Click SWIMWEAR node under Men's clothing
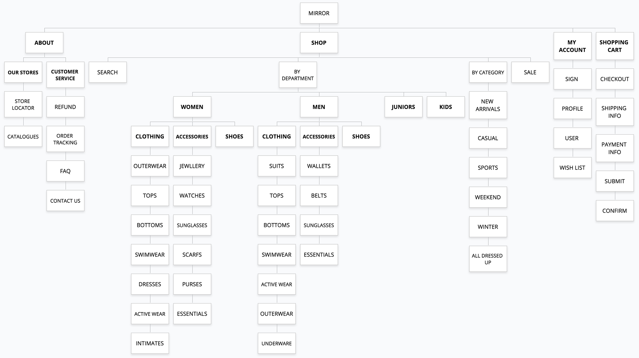The width and height of the screenshot is (639, 358). (277, 255)
